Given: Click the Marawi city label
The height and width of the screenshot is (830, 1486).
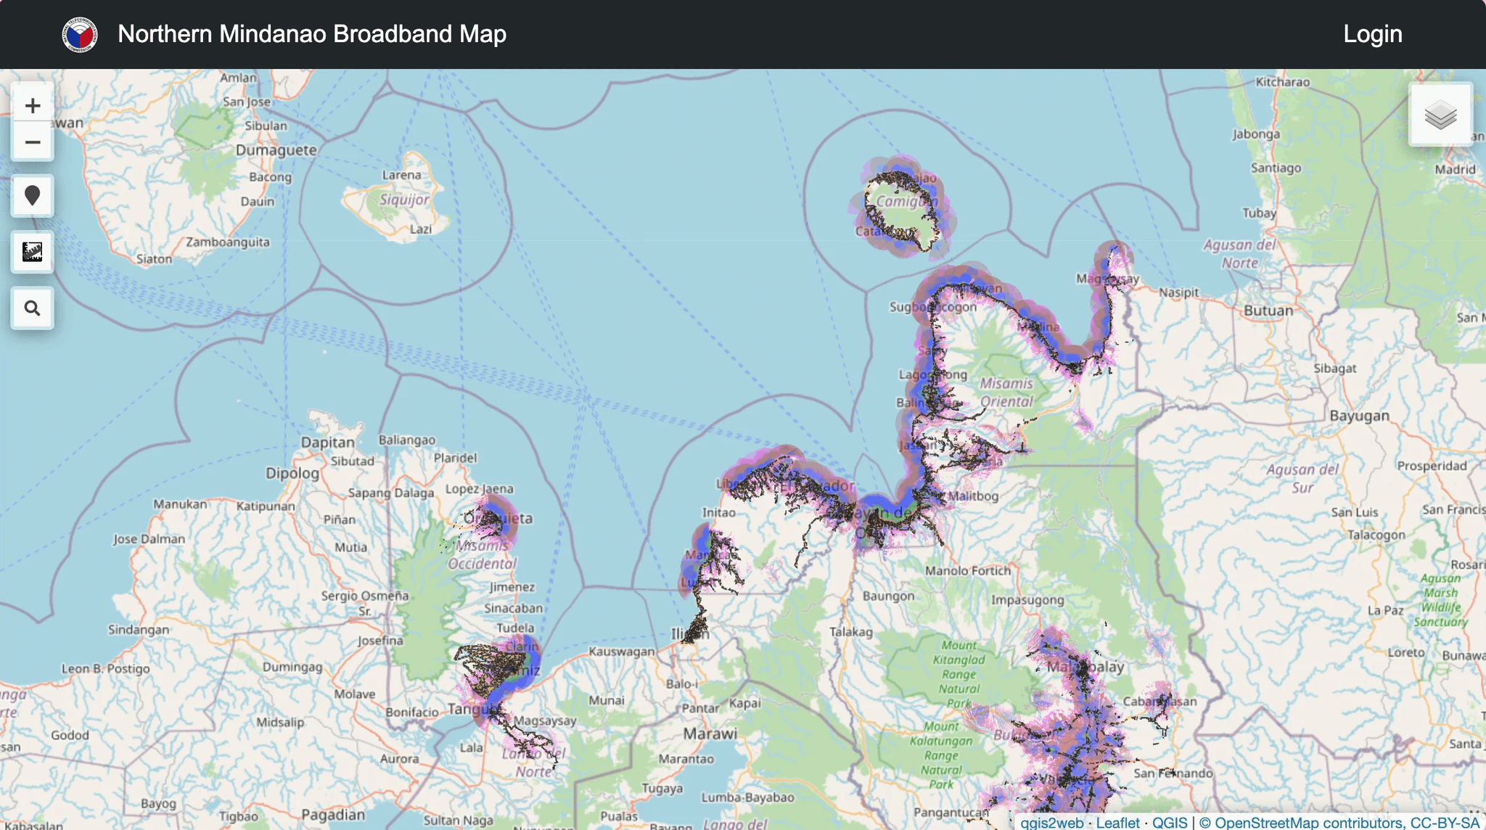Looking at the screenshot, I should 710,734.
